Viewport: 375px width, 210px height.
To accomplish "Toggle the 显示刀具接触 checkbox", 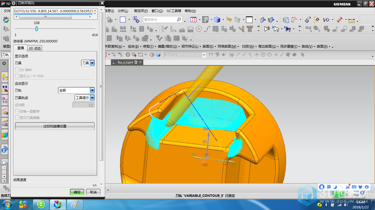I will coord(17,118).
